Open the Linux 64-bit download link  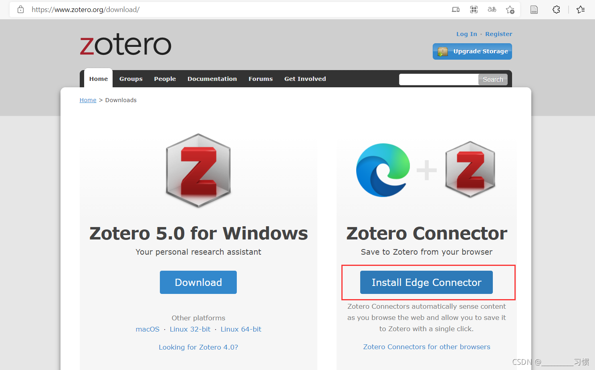click(241, 329)
